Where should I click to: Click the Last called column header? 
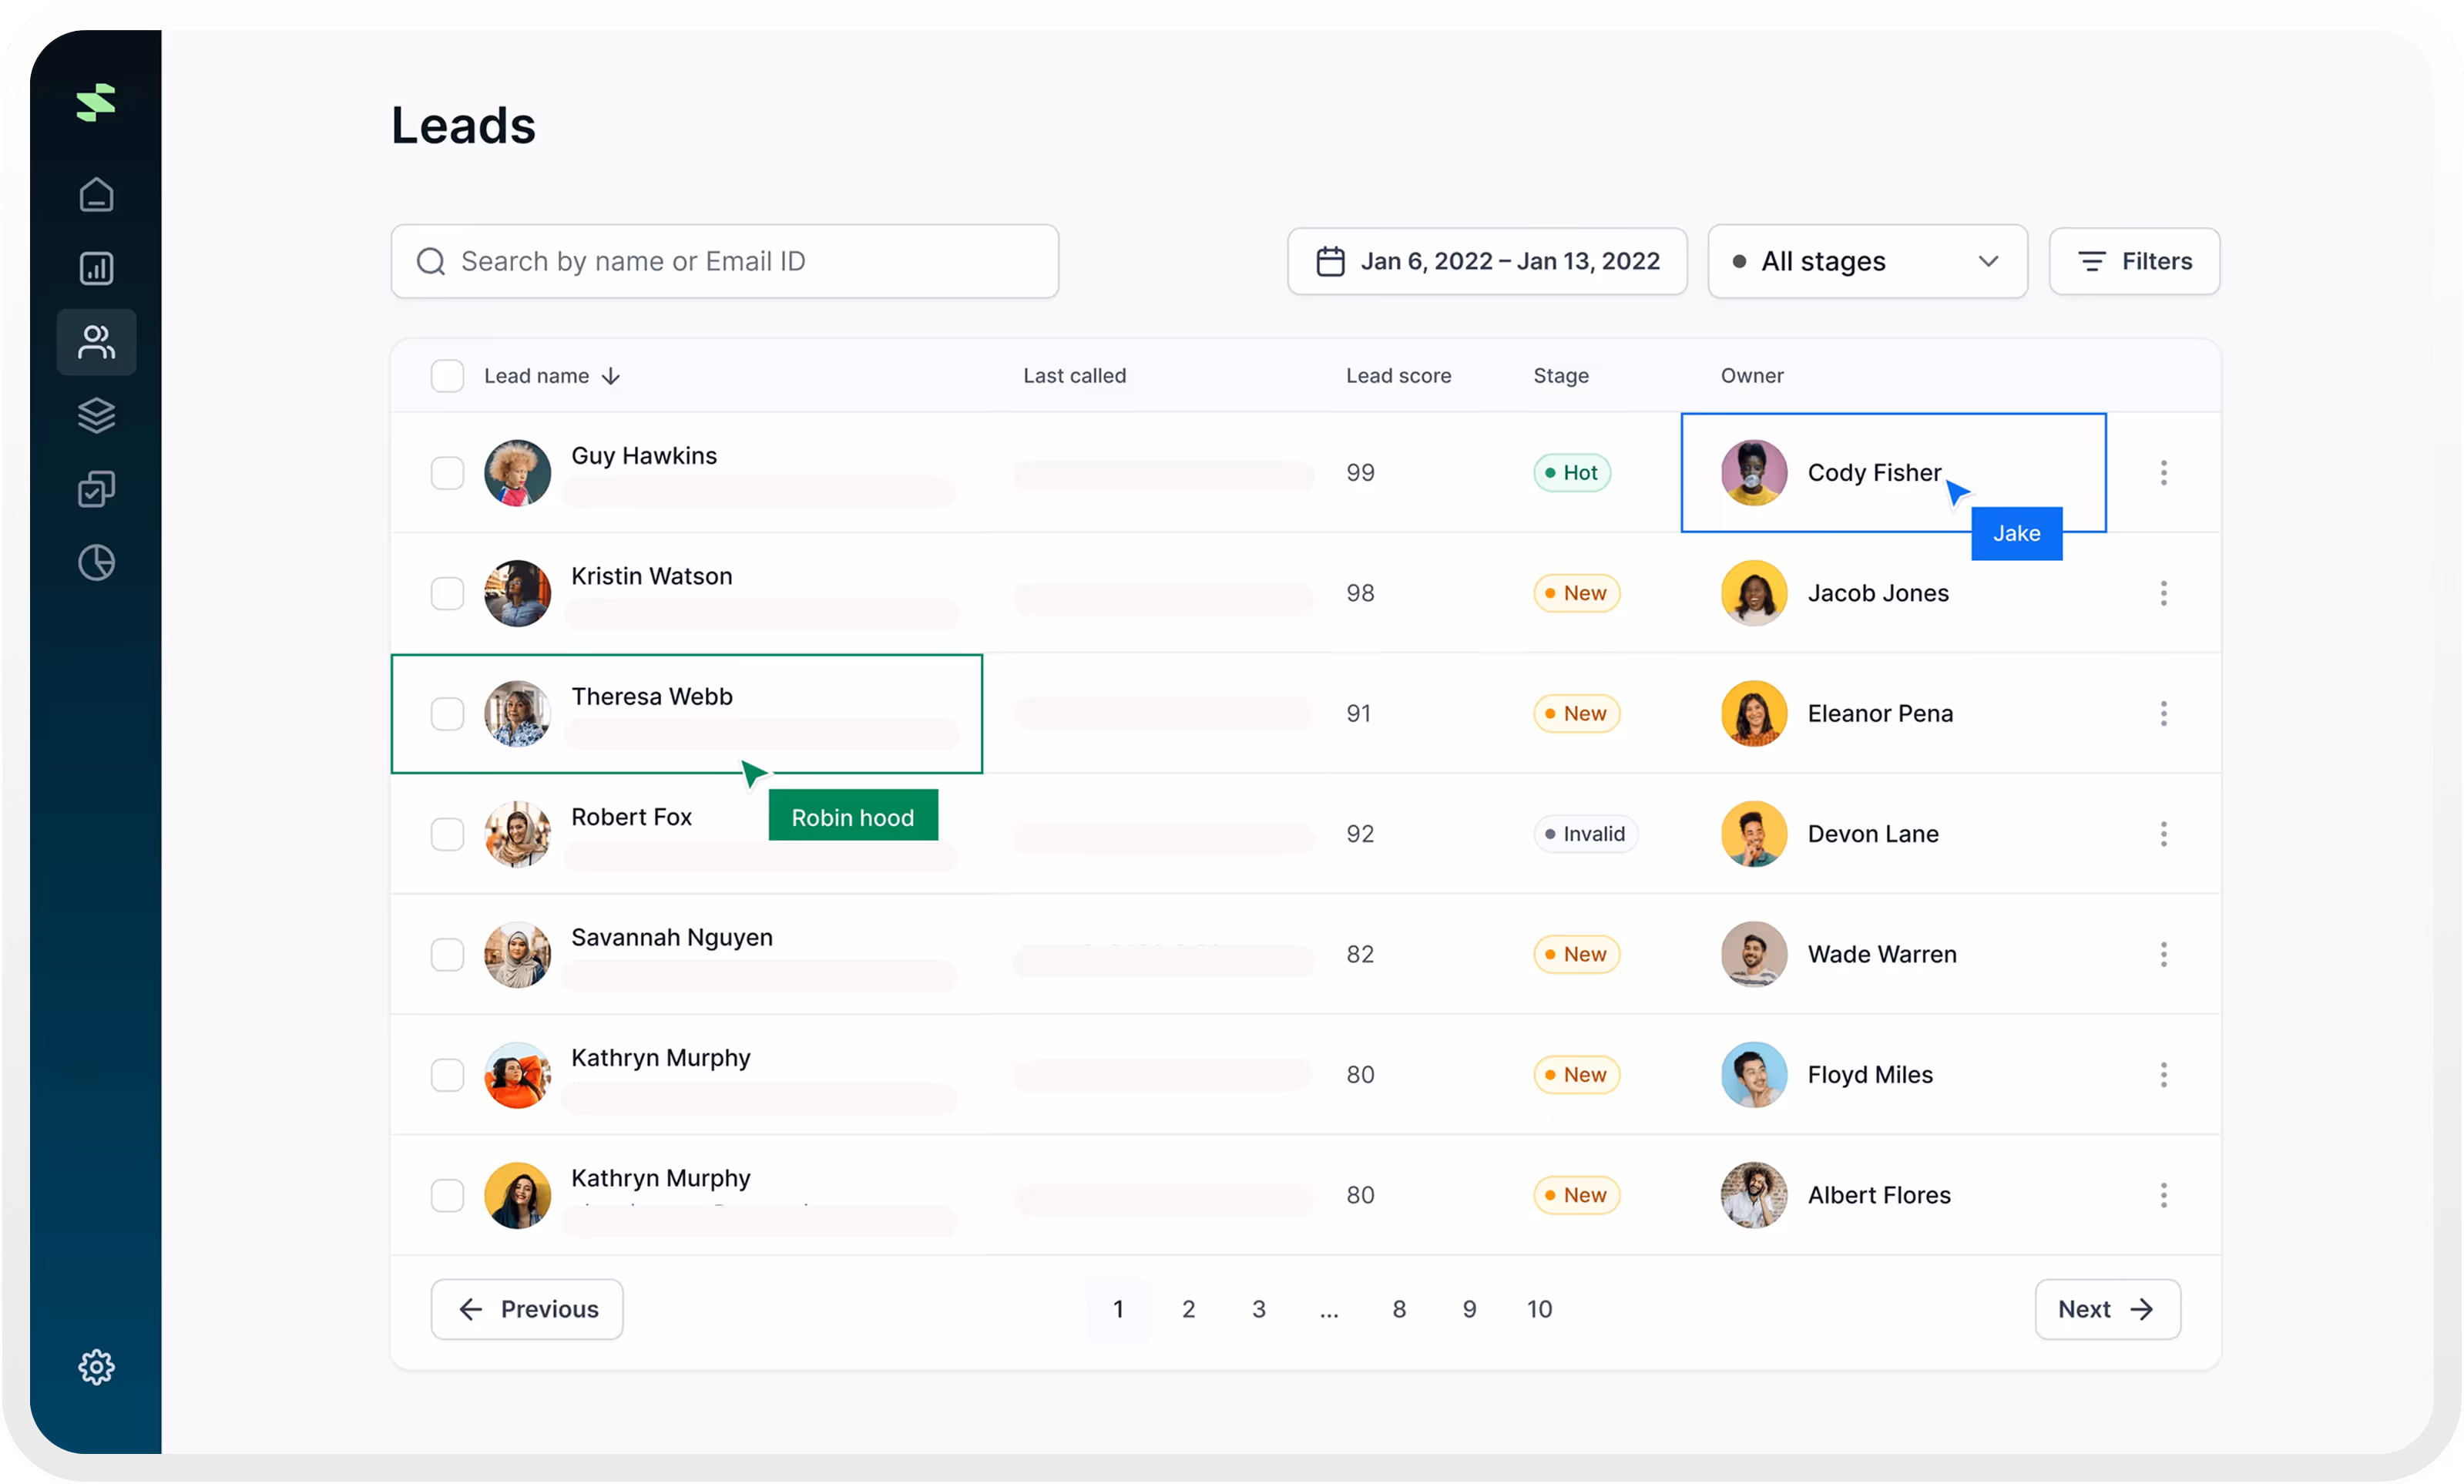point(1074,376)
